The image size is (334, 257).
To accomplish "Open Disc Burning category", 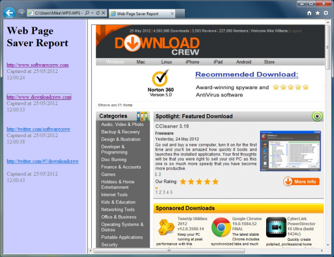I will [114, 159].
